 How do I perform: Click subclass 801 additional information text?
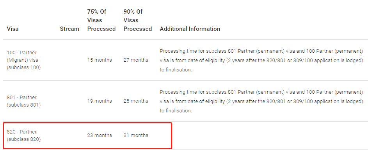261,101
